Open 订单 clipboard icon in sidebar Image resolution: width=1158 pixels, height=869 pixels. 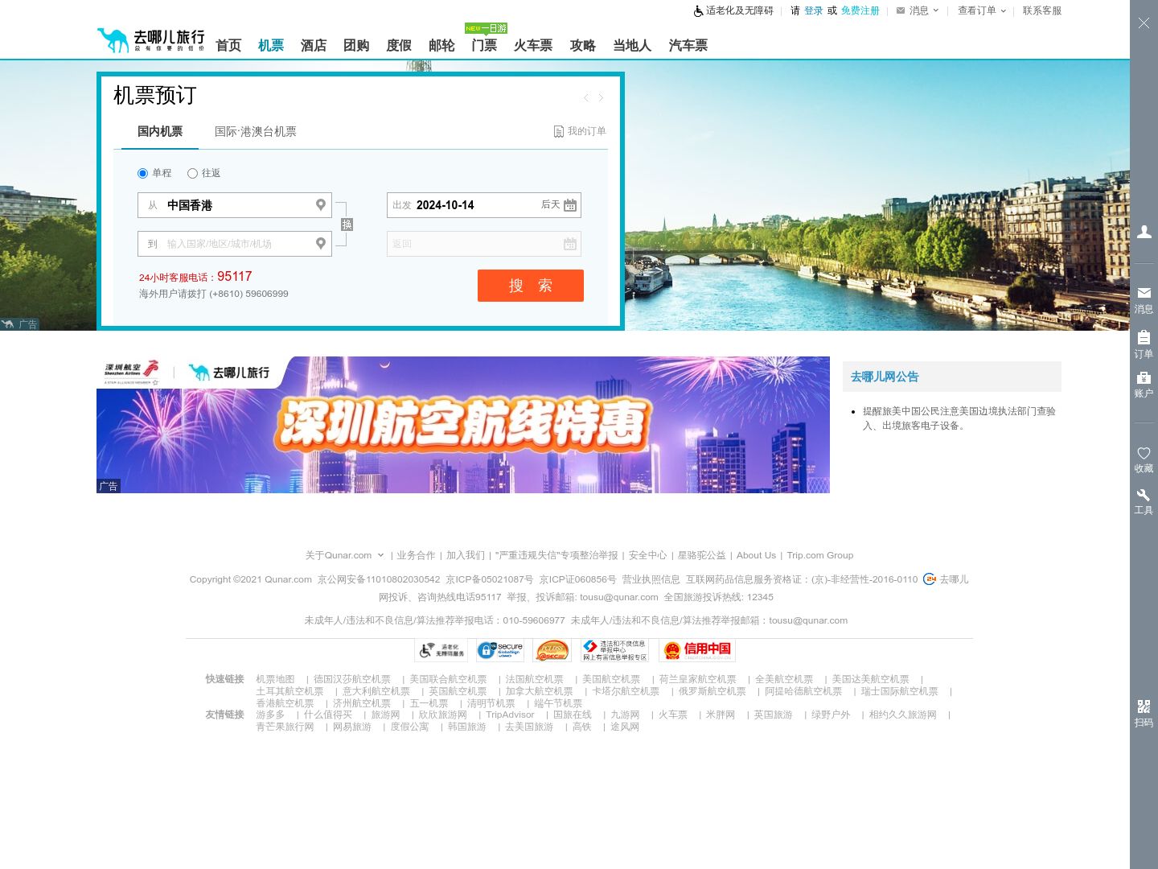click(1144, 337)
